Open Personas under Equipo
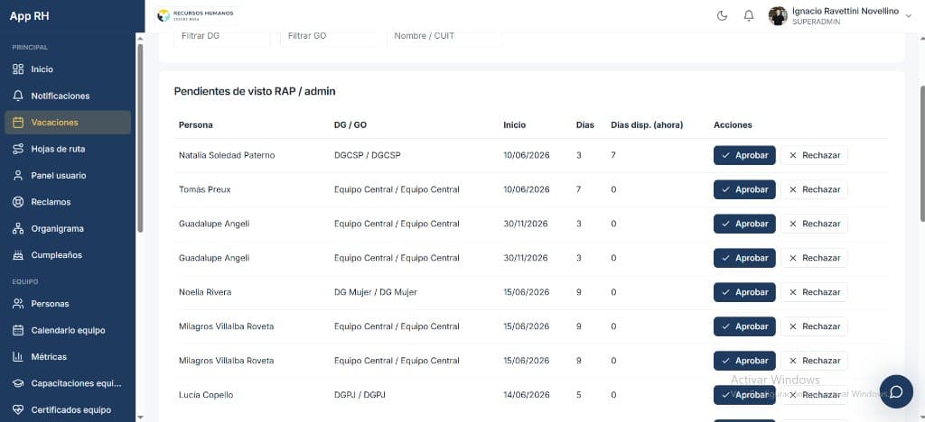This screenshot has height=422, width=925. point(68,304)
